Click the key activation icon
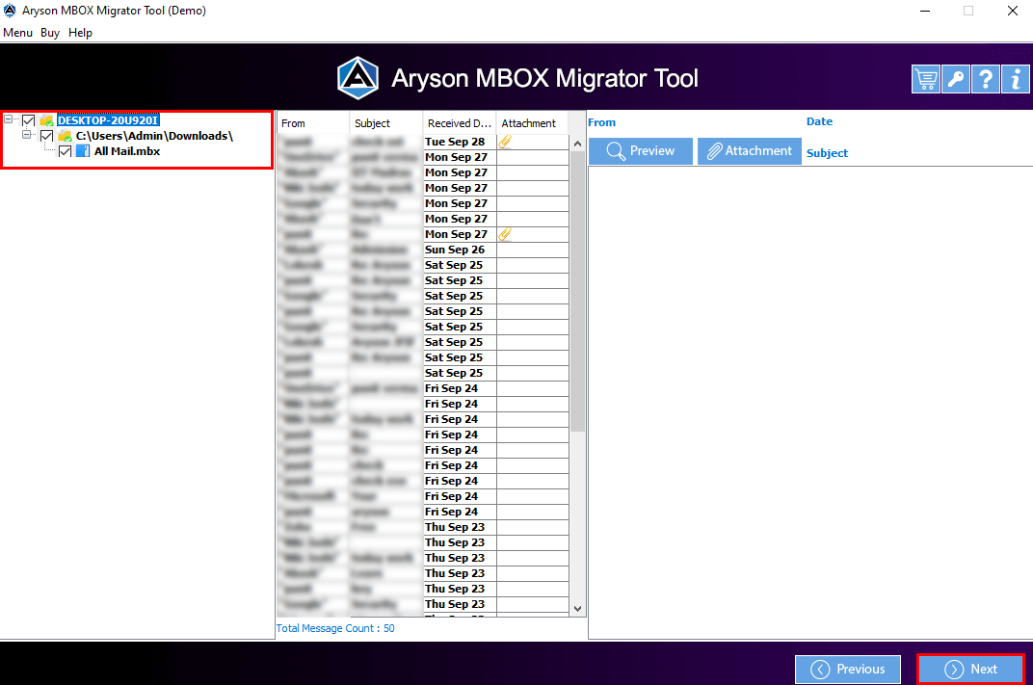This screenshot has height=685, width=1033. tap(956, 79)
